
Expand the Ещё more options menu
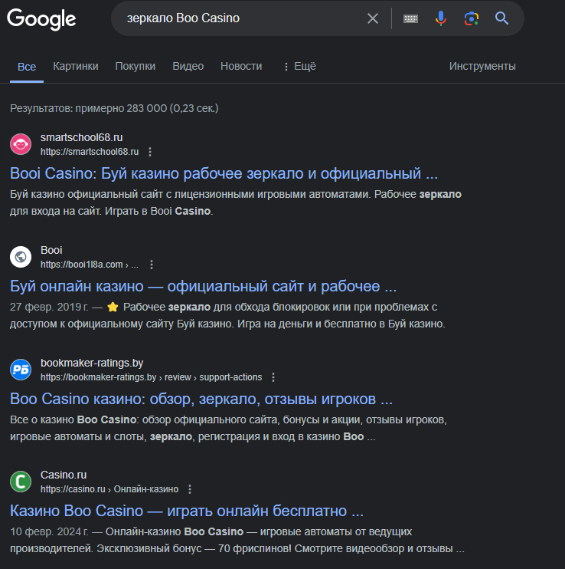(300, 67)
